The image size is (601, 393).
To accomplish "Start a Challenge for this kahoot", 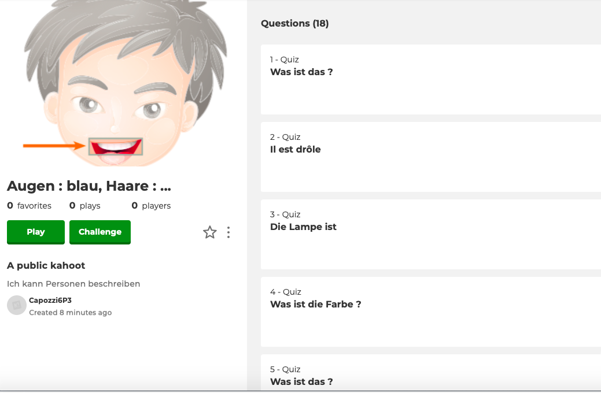I will pos(100,232).
